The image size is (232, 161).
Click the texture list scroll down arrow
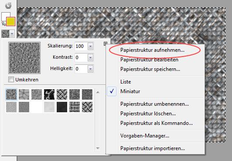[x=98, y=148]
